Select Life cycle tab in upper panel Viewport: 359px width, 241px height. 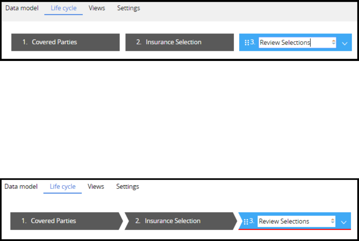[63, 8]
